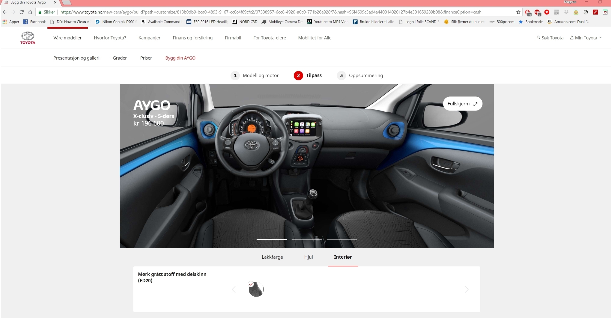This screenshot has height=326, width=611.
Task: Click the previous interior arrow chevron
Action: coord(234,290)
